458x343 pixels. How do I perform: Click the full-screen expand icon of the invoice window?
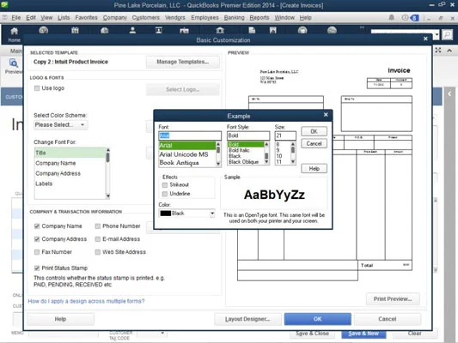pos(438,50)
